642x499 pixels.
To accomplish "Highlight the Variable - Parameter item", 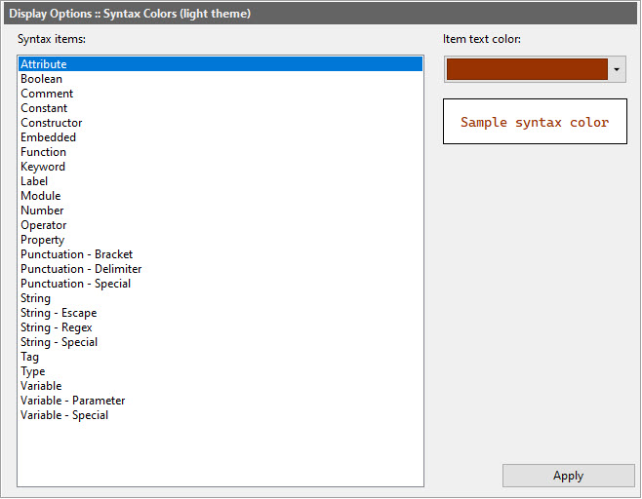I will [221, 401].
